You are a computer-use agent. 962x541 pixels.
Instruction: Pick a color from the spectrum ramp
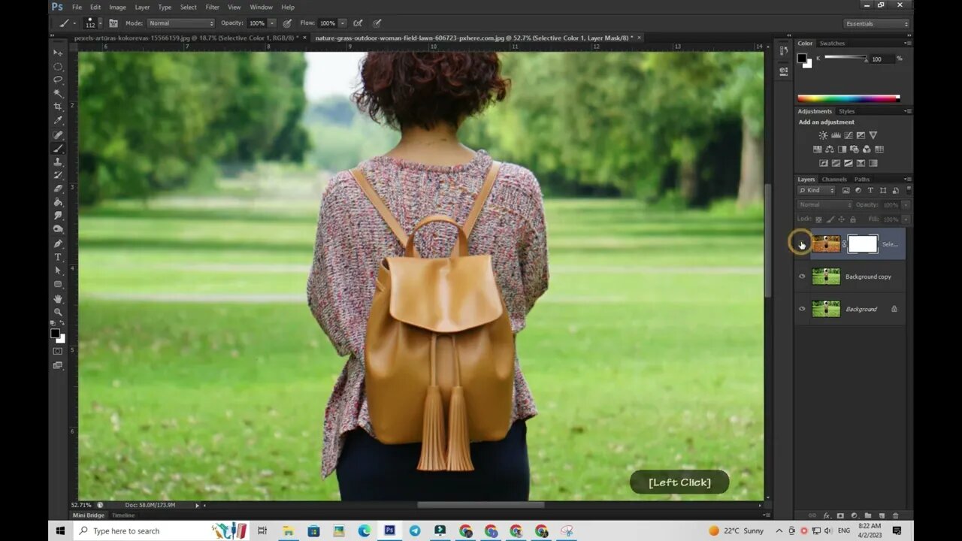[848, 98]
